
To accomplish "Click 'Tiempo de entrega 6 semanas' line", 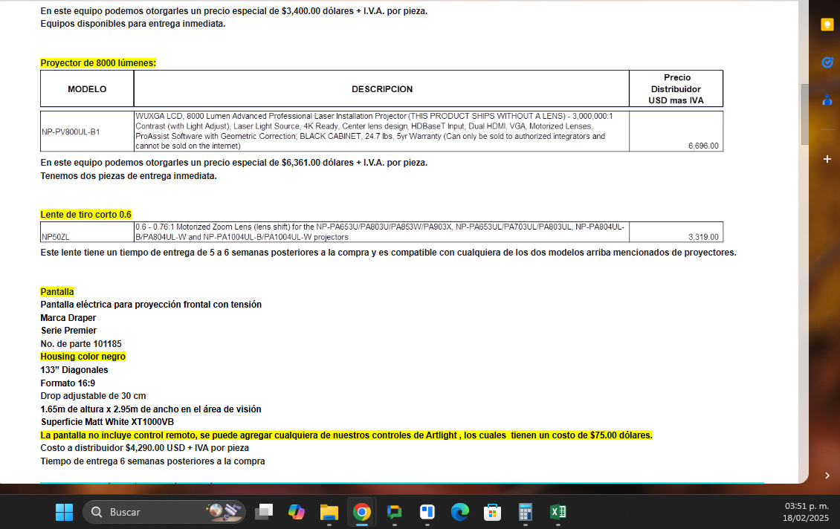I will 152,461.
